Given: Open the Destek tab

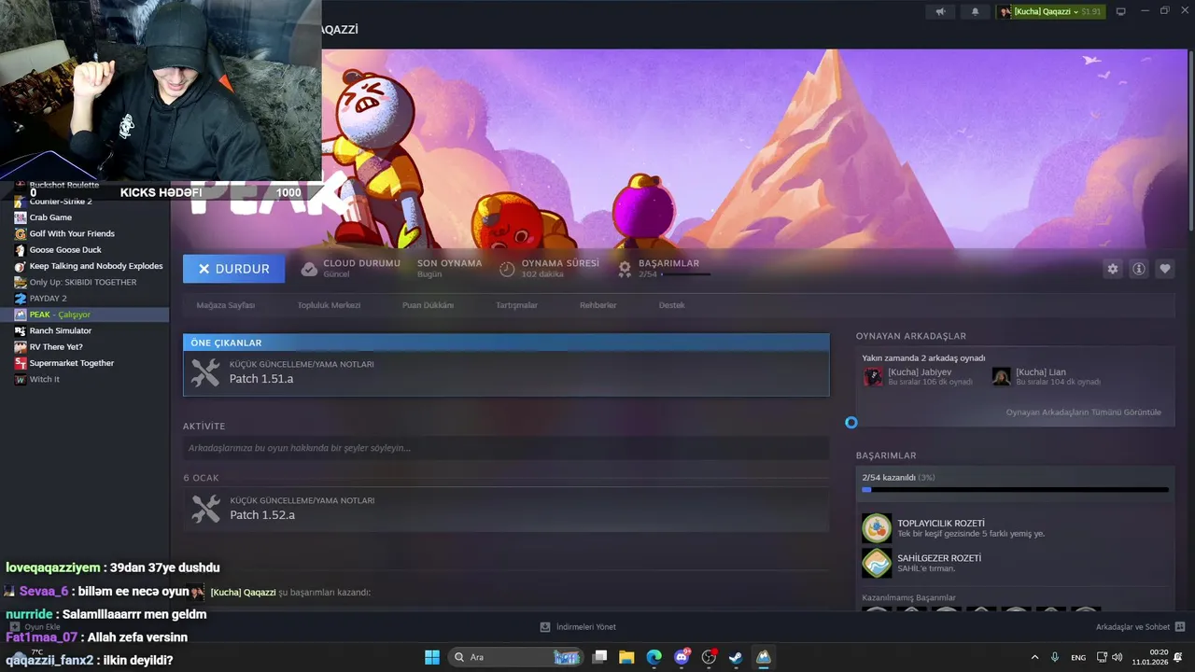Looking at the screenshot, I should tap(671, 305).
